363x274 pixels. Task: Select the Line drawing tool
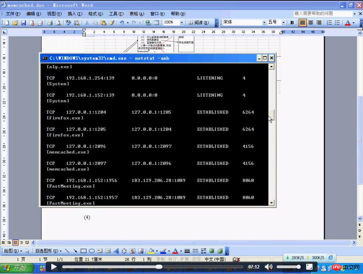coord(67,251)
